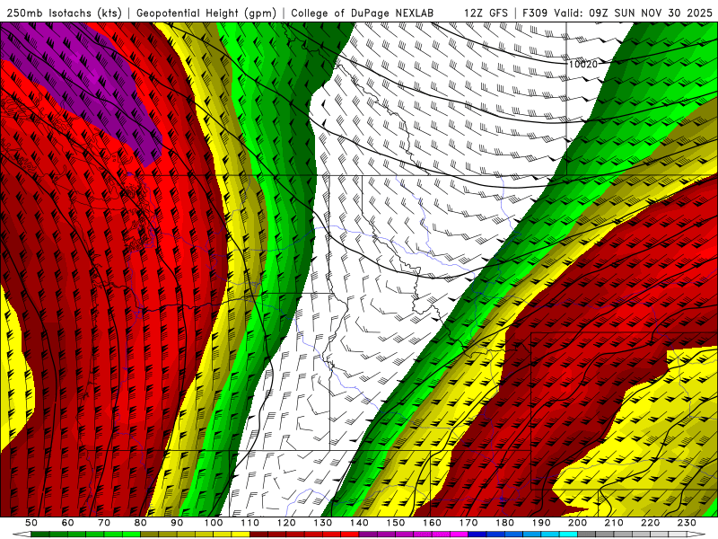The height and width of the screenshot is (539, 718).
Task: Click the "Geopotential Height (gpm)" header label
Action: 206,13
